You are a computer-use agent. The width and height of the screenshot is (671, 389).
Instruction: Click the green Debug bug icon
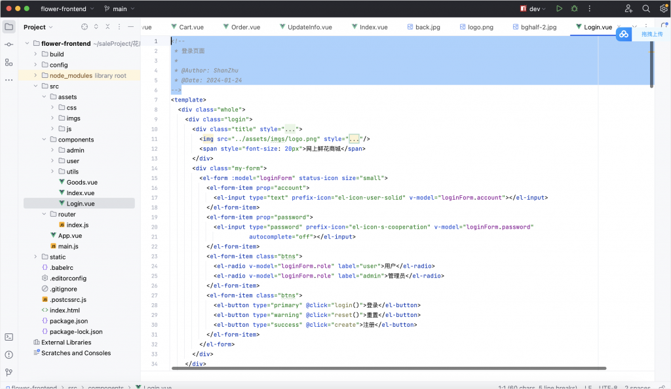[x=575, y=9]
